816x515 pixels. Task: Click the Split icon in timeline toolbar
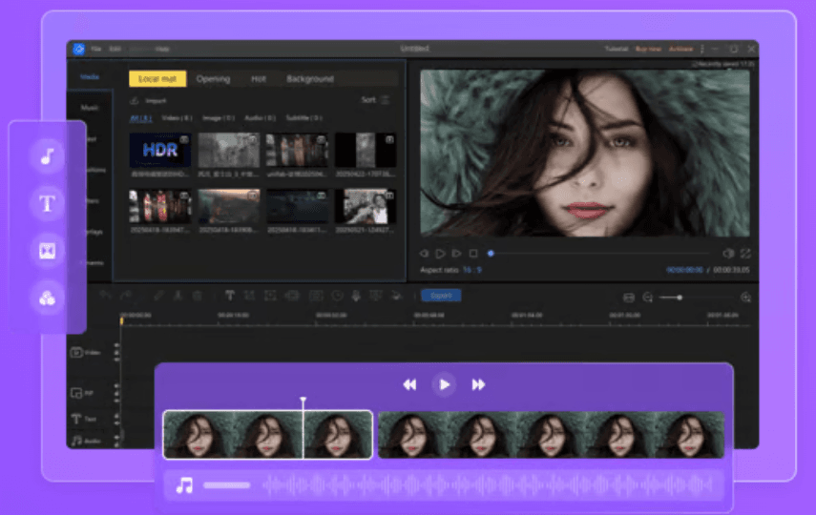click(x=178, y=296)
